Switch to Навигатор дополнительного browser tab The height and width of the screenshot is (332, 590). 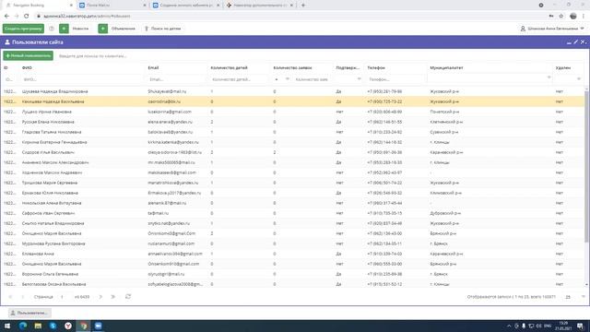point(259,6)
